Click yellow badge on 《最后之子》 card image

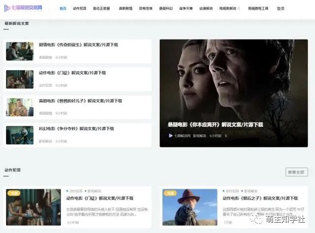170,193
